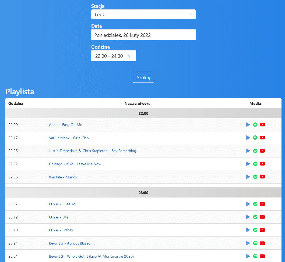Play Chicago - If You Leave Me Now
The height and width of the screenshot is (262, 285).
pos(248,164)
